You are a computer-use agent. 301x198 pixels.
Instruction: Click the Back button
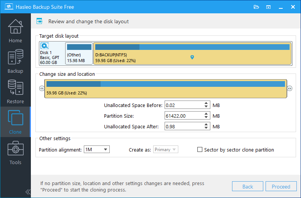248,187
